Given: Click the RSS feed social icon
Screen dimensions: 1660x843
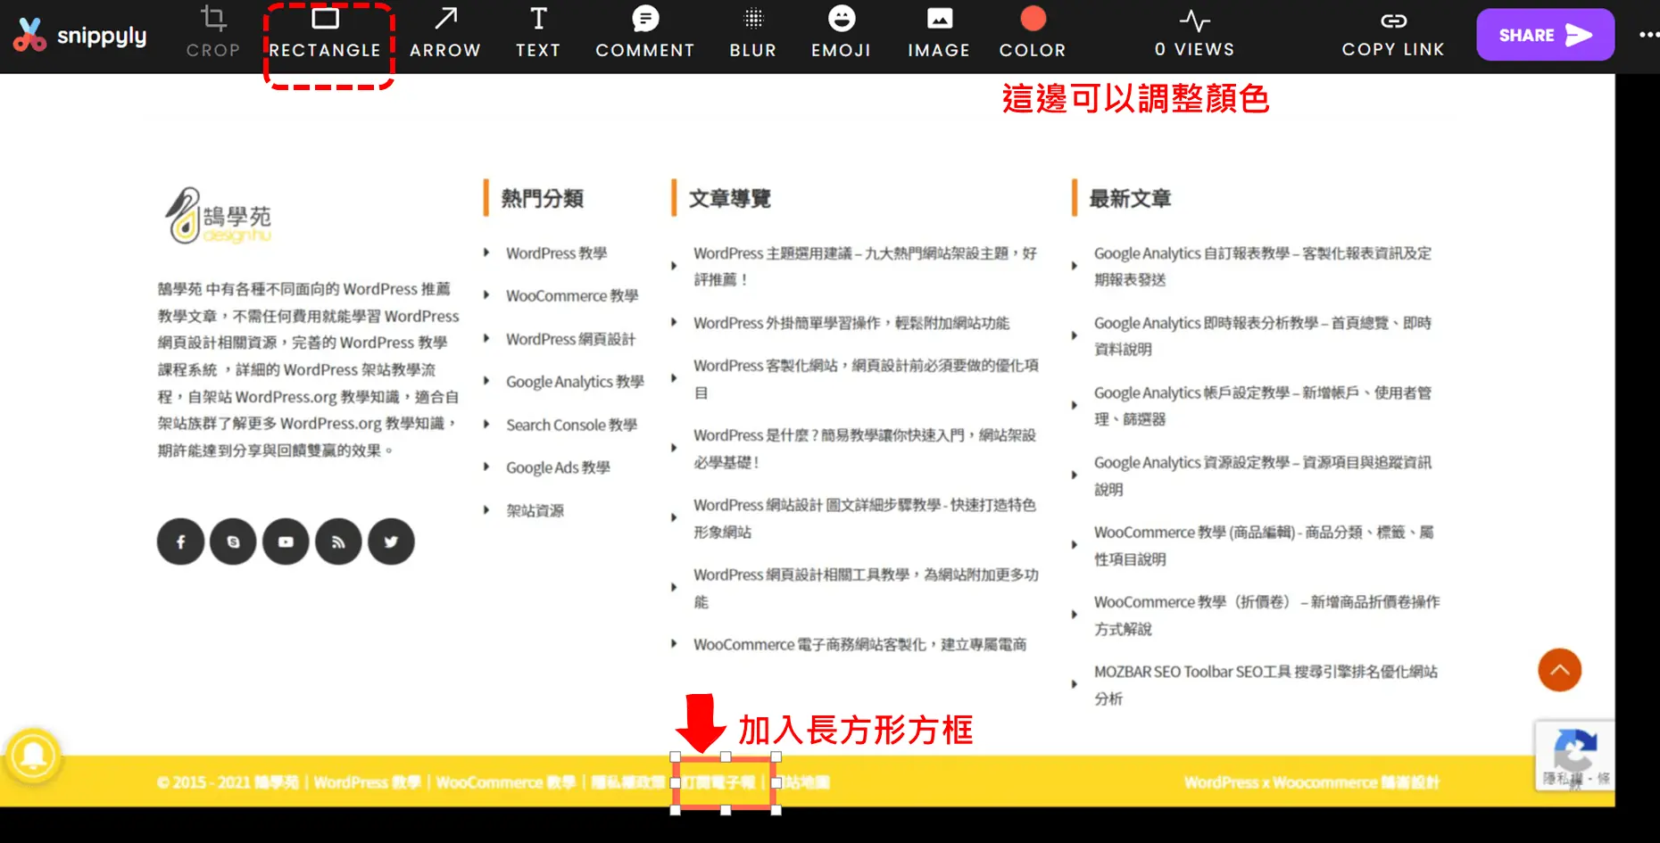Looking at the screenshot, I should [x=338, y=541].
